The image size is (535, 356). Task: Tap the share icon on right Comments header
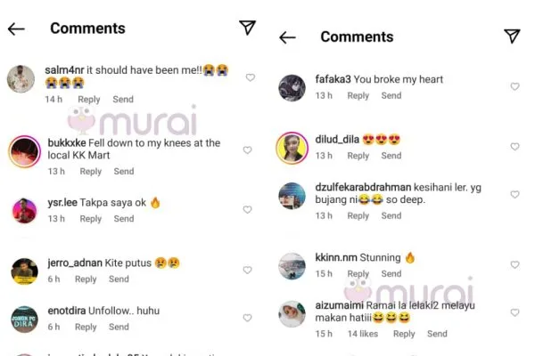click(x=512, y=36)
